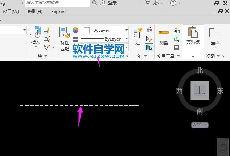Image resolution: width=230 pixels, height=156 pixels.
Task: Open the quick calculator icon
Action: click(177, 47)
